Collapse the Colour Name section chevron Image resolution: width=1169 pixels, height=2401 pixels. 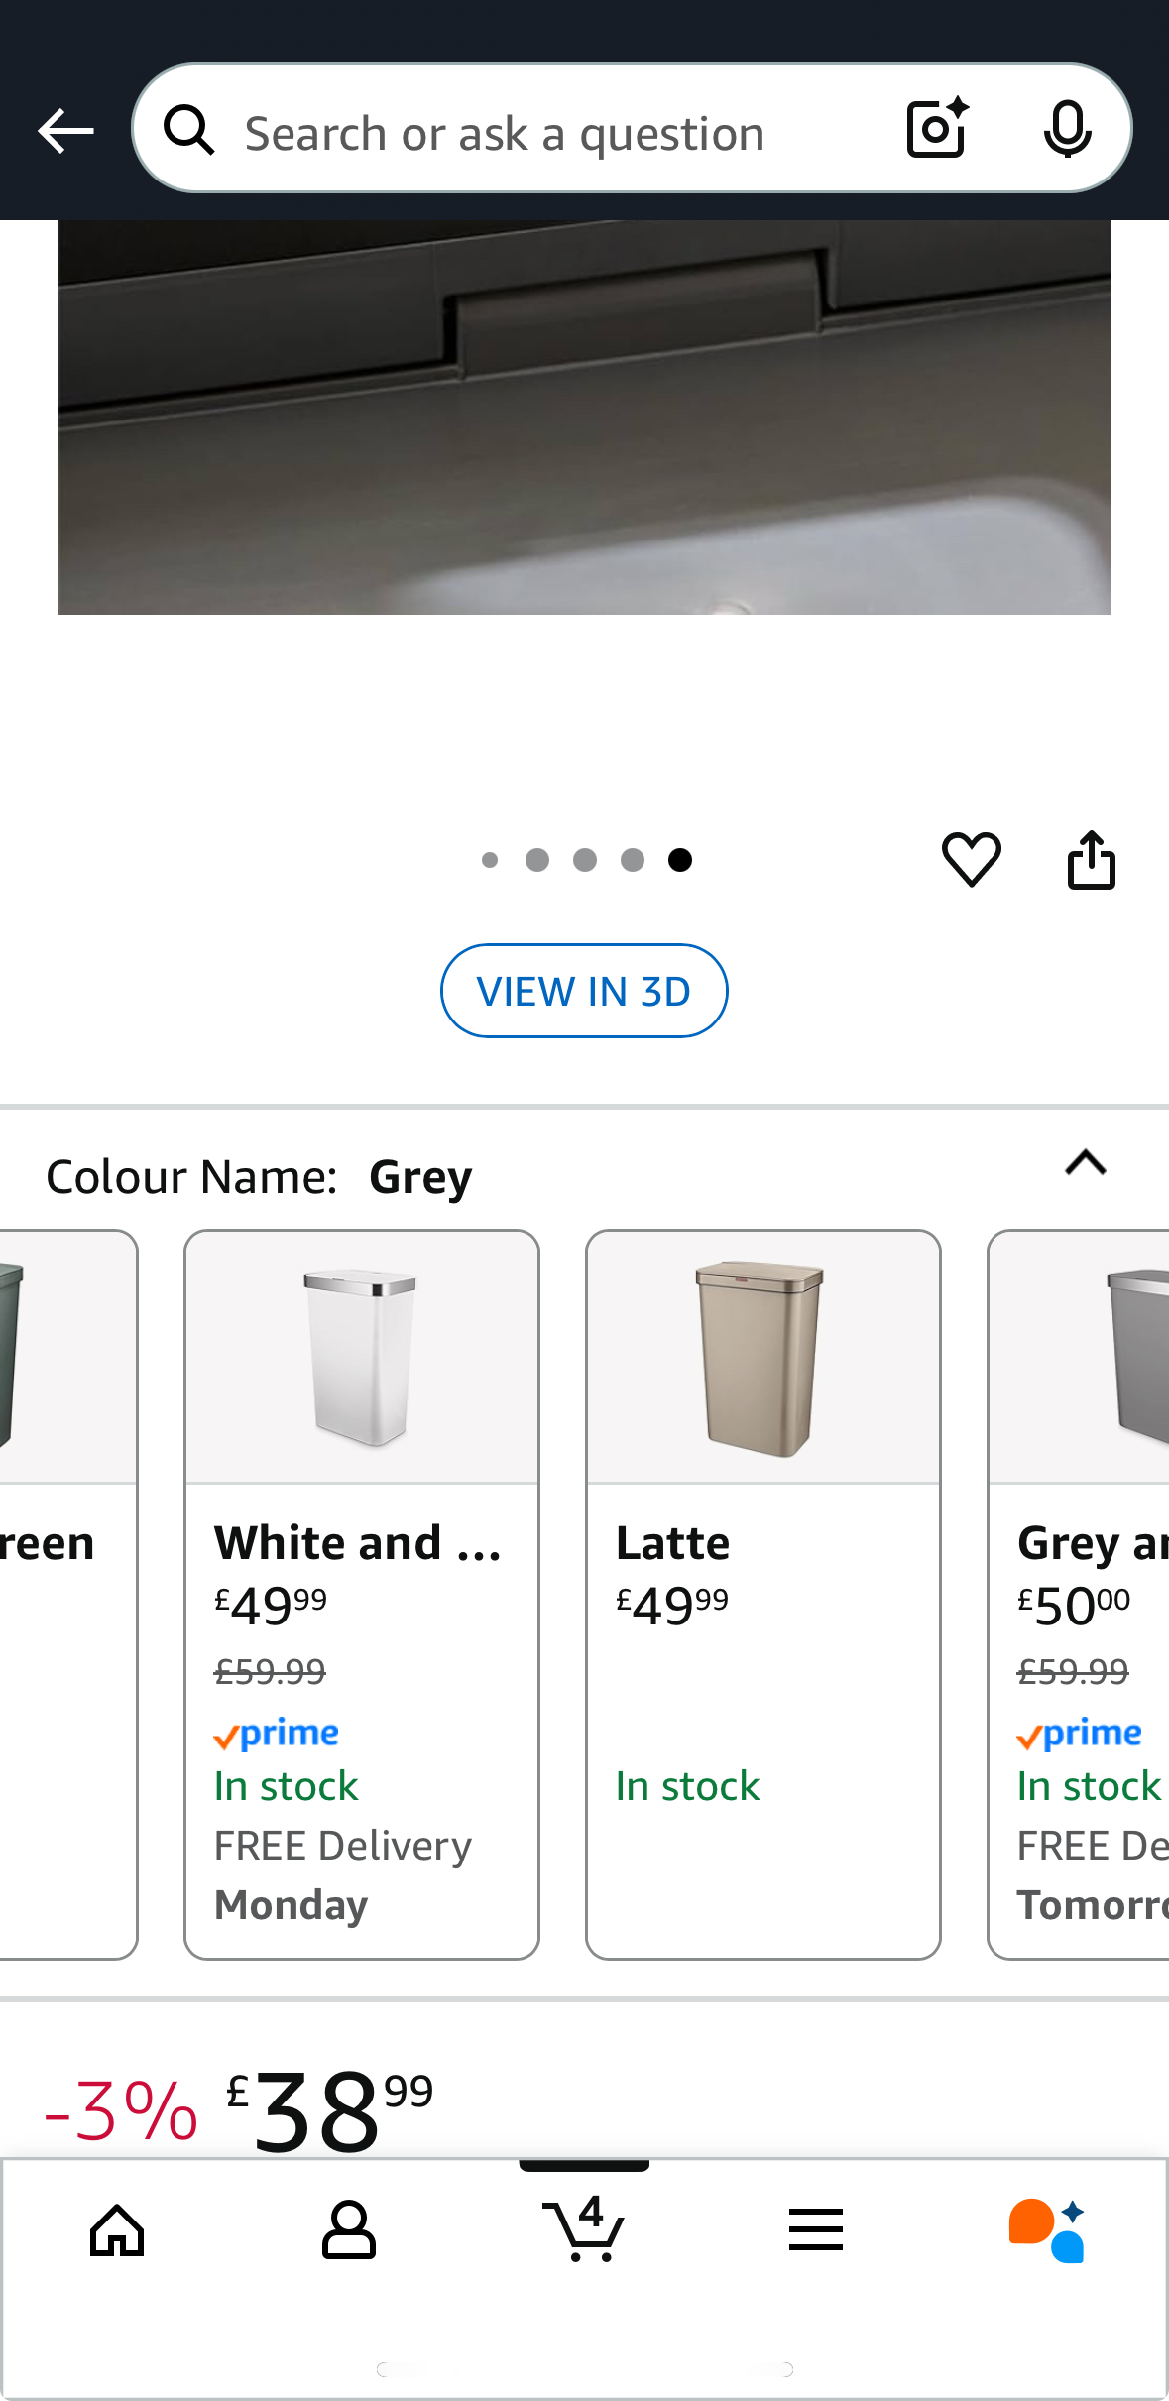click(1085, 1162)
